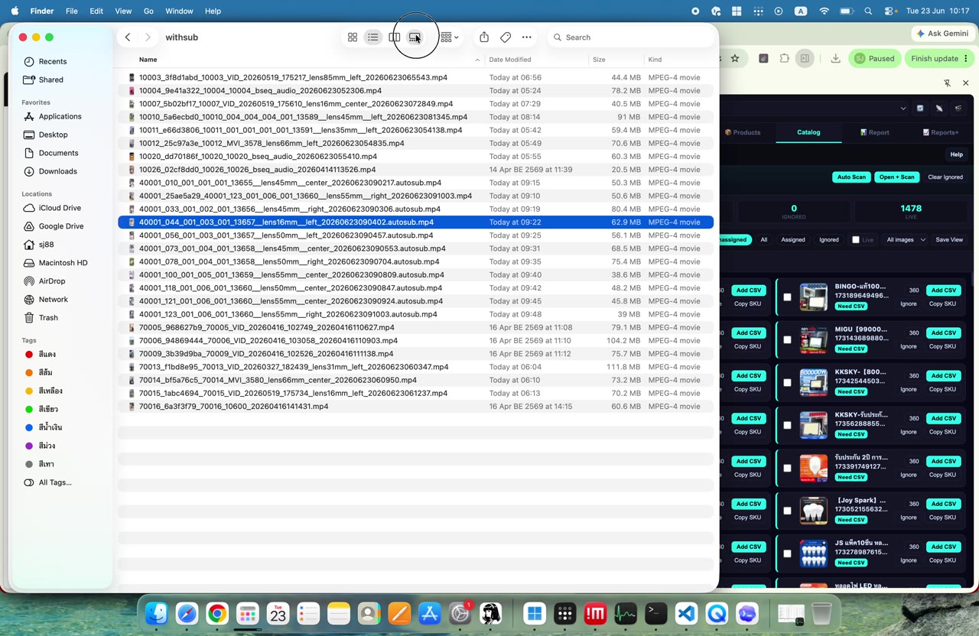This screenshot has height=636, width=979.
Task: Select Macintosh HD in the sidebar
Action: [x=63, y=263]
